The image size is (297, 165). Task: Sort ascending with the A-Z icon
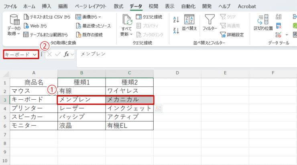click(176, 19)
